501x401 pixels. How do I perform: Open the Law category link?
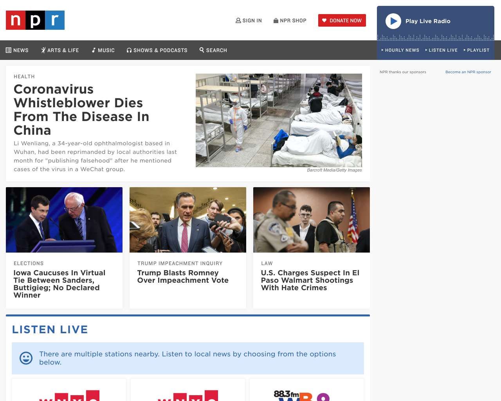(267, 263)
